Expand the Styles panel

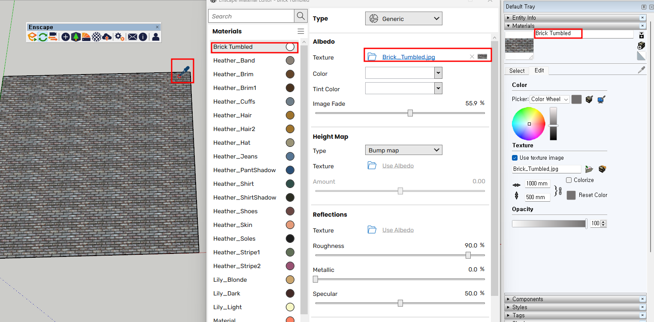(x=575, y=307)
